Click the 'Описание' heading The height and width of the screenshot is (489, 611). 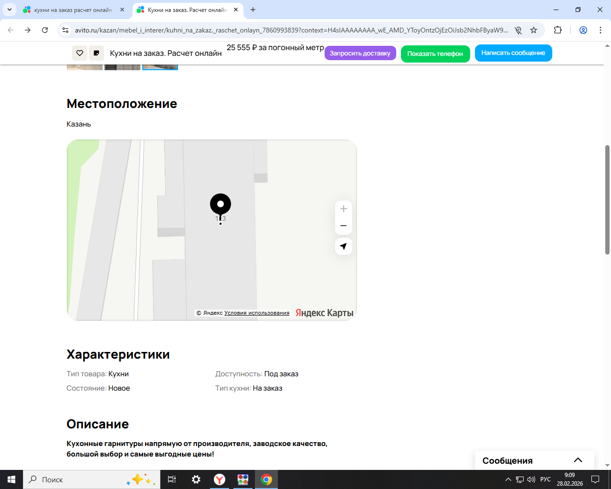pos(98,424)
